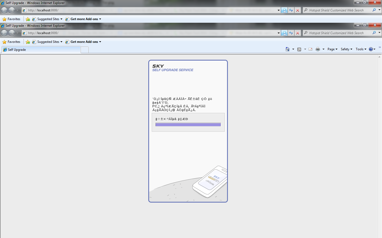Image resolution: width=382 pixels, height=238 pixels.
Task: Click the Home icon in command bar
Action: point(288,49)
